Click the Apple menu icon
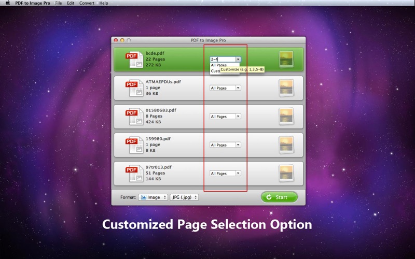The width and height of the screenshot is (415, 259). [x=7, y=3]
